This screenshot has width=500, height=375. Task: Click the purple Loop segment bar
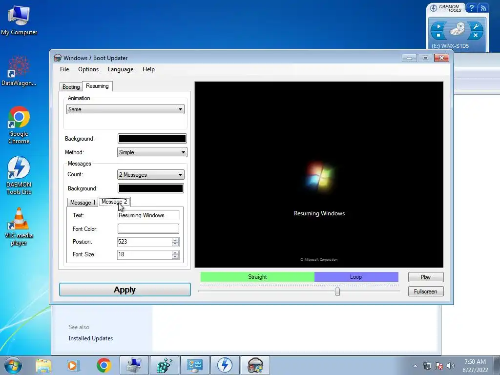point(356,277)
